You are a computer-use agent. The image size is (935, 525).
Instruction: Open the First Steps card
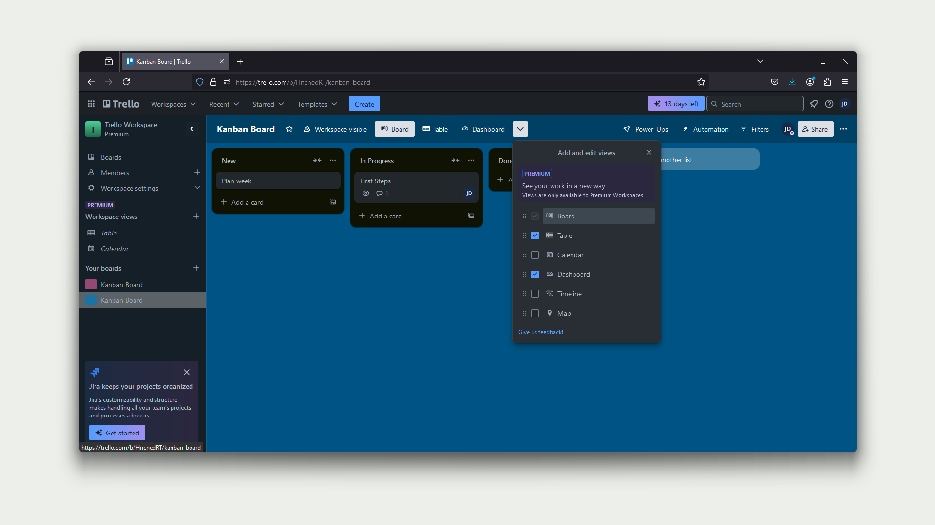[x=417, y=187]
